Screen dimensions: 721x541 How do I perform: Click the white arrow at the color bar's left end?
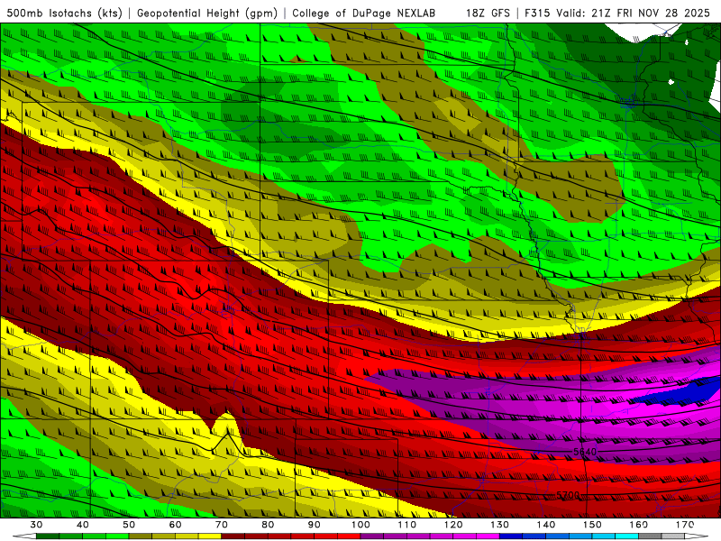[x=24, y=536]
